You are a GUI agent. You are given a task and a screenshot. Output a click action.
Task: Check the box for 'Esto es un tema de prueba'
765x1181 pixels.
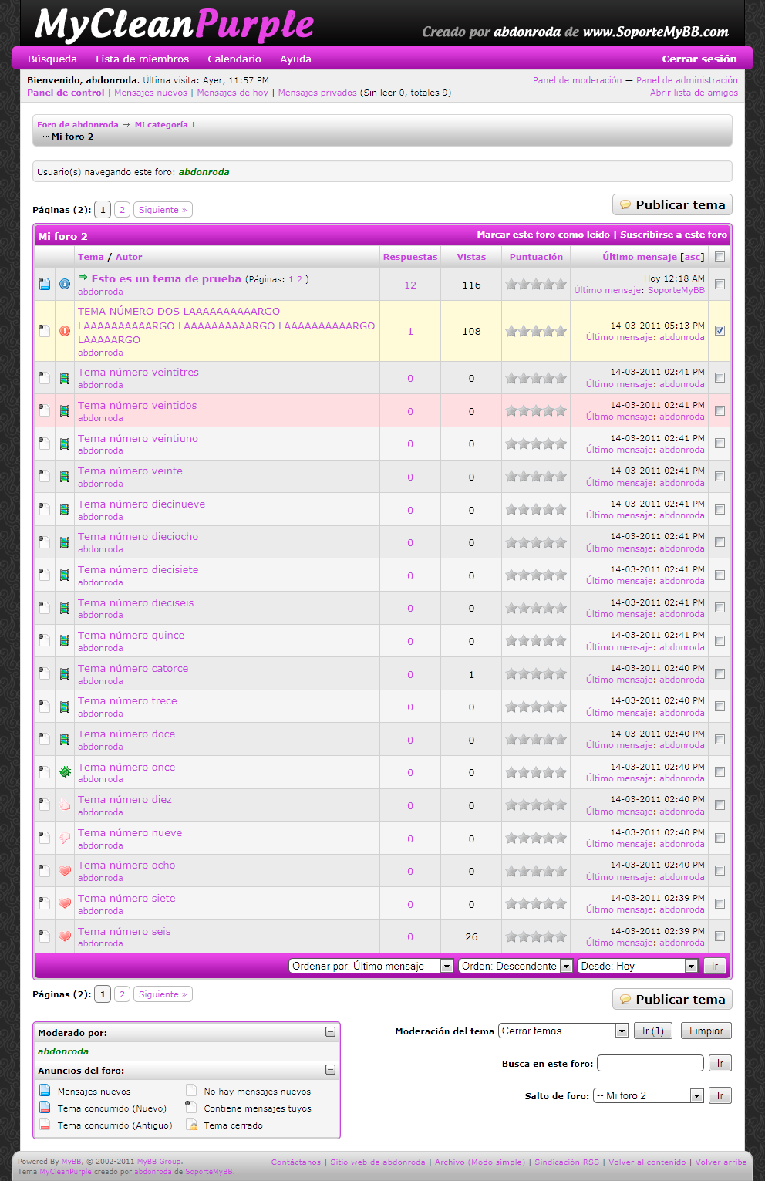point(720,285)
